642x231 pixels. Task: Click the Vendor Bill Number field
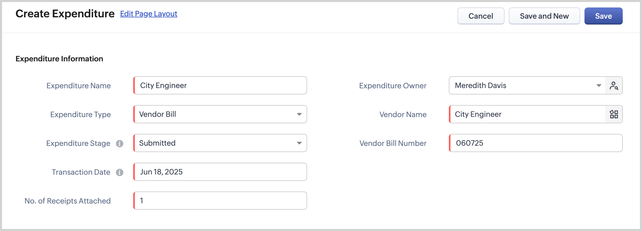pos(536,143)
